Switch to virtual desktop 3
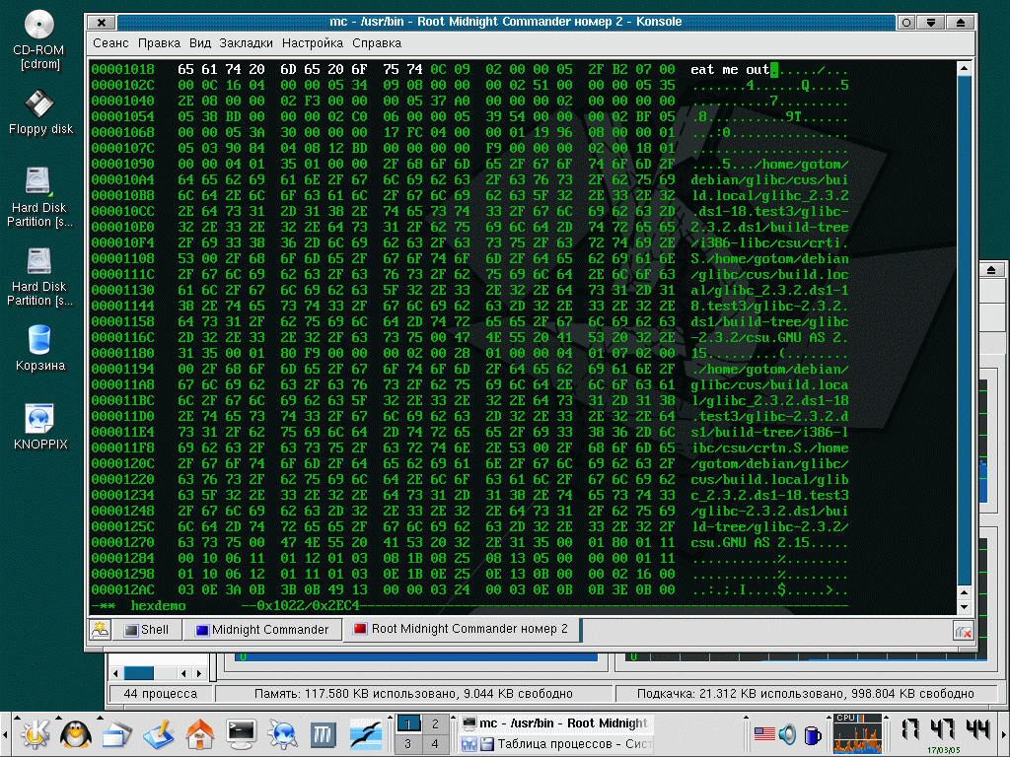Viewport: 1010px width, 757px height. (x=407, y=744)
